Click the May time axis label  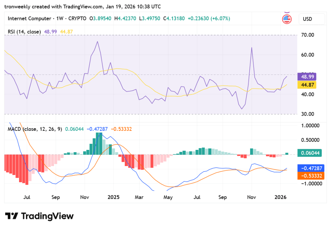tap(168, 197)
